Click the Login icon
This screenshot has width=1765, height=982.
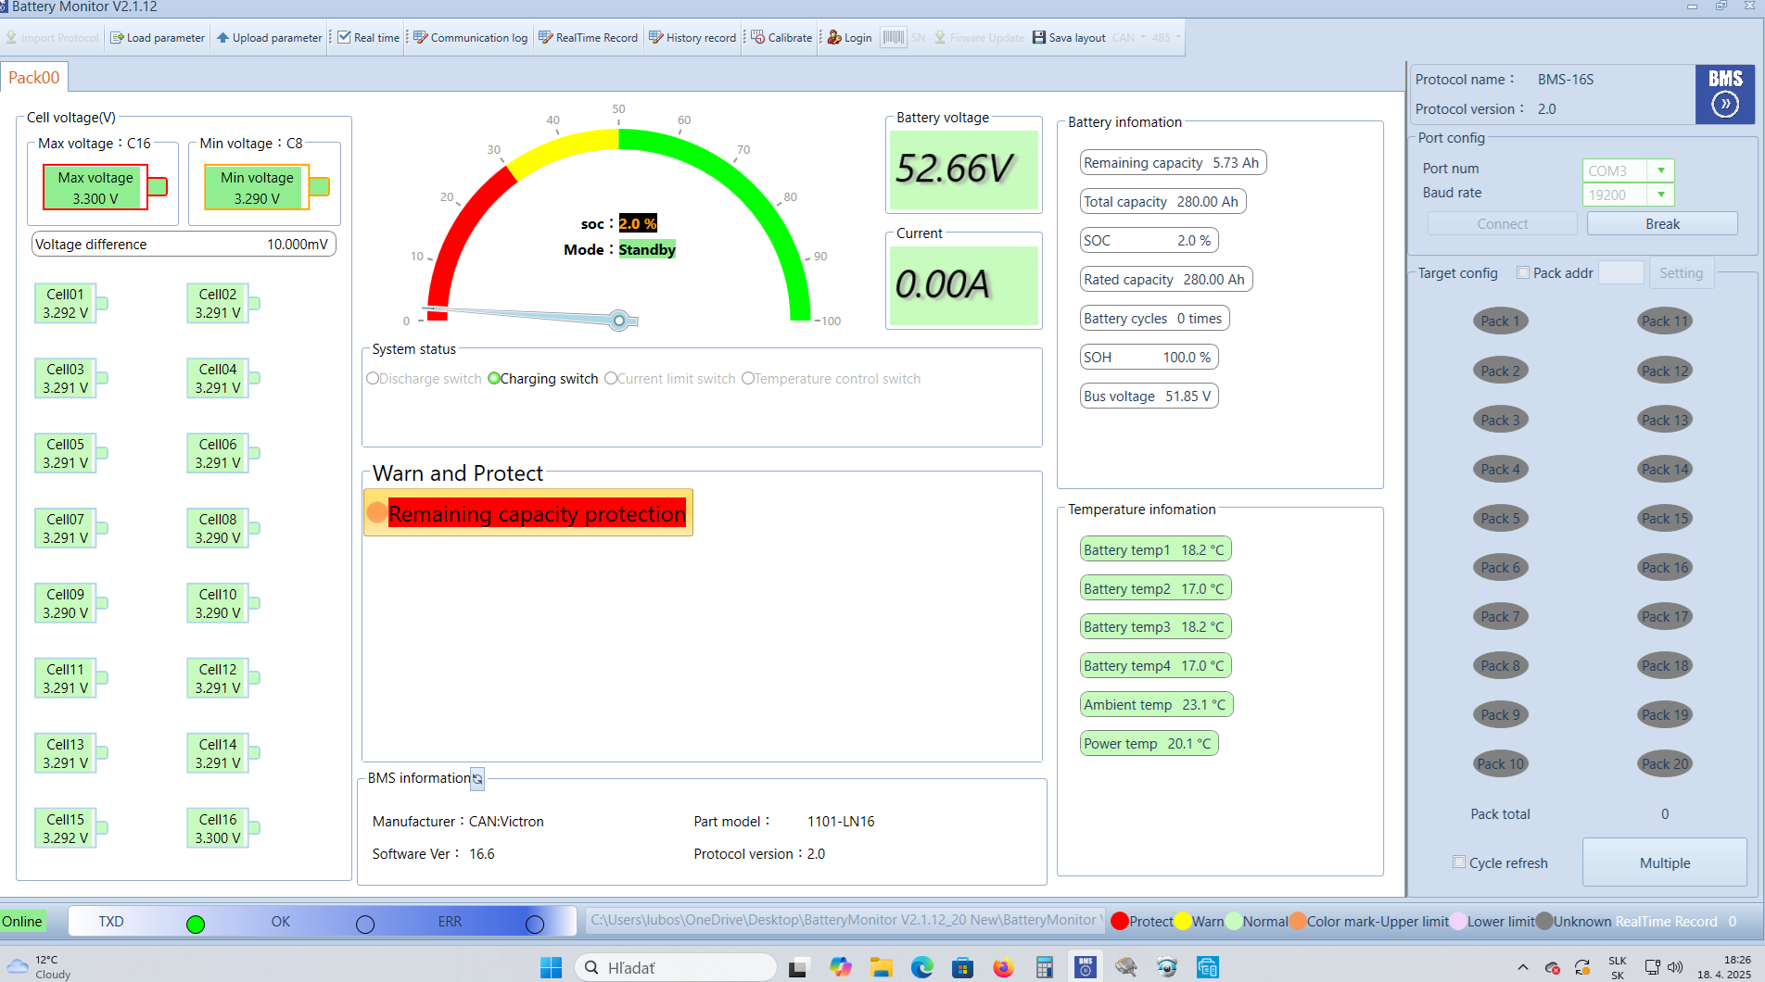834,38
